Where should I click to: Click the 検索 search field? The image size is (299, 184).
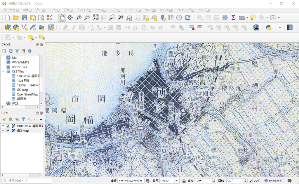pos(26,180)
